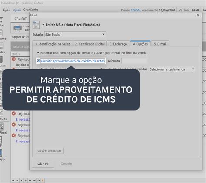Click the orange filter funnel icon

pyautogui.click(x=43, y=180)
